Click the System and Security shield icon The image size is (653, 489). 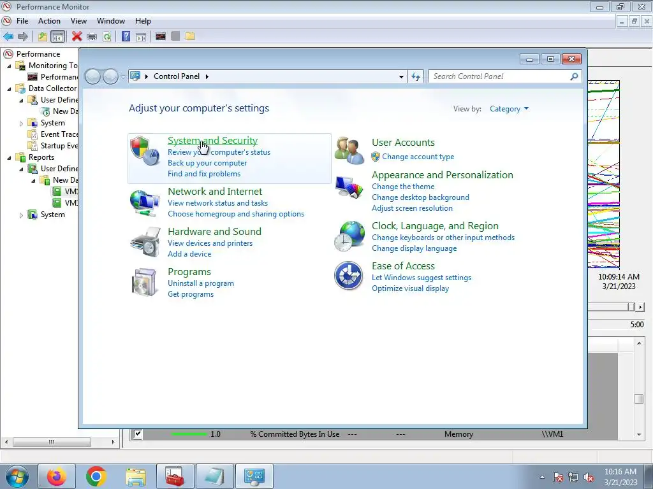point(145,150)
